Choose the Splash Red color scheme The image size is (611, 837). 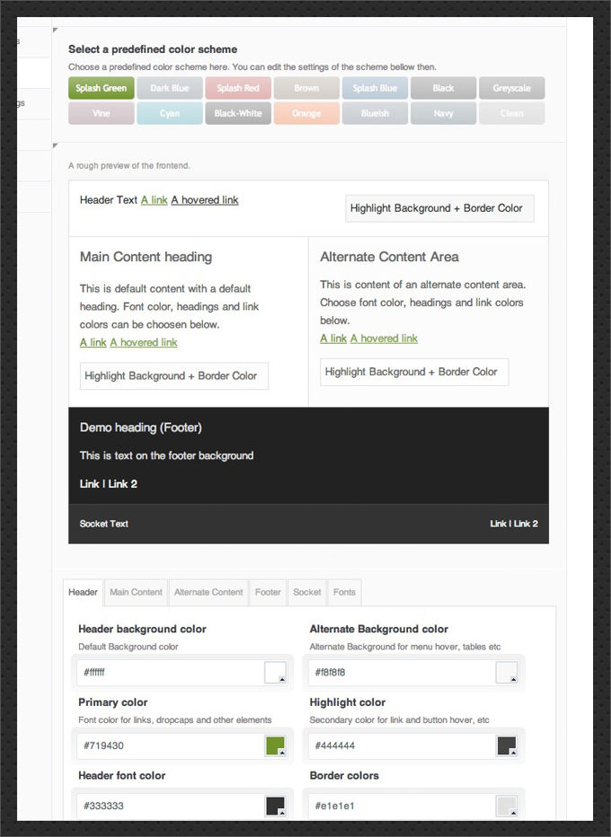237,88
